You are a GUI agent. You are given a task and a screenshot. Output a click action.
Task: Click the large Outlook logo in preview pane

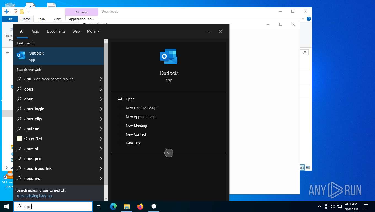[x=168, y=56]
